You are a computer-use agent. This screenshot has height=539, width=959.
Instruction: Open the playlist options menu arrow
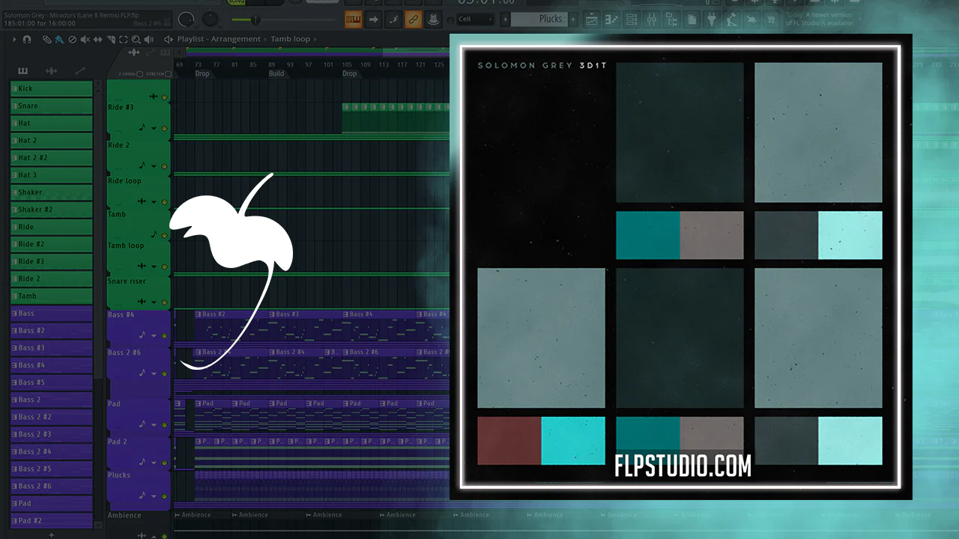coord(14,39)
